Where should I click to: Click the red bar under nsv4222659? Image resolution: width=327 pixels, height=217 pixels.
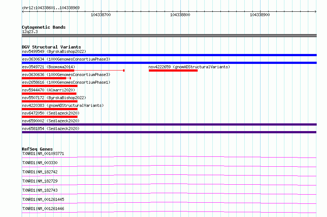point(173,70)
